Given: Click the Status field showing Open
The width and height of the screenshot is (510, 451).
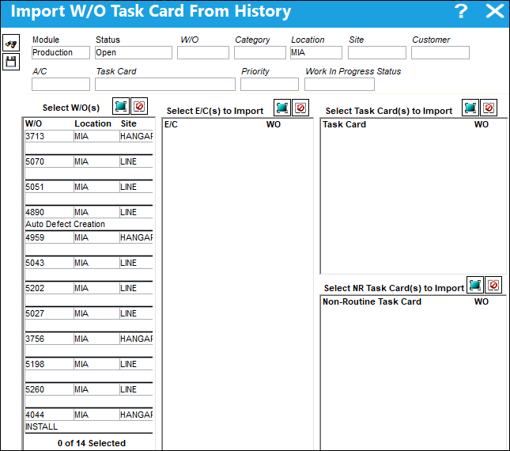Looking at the screenshot, I should (134, 52).
